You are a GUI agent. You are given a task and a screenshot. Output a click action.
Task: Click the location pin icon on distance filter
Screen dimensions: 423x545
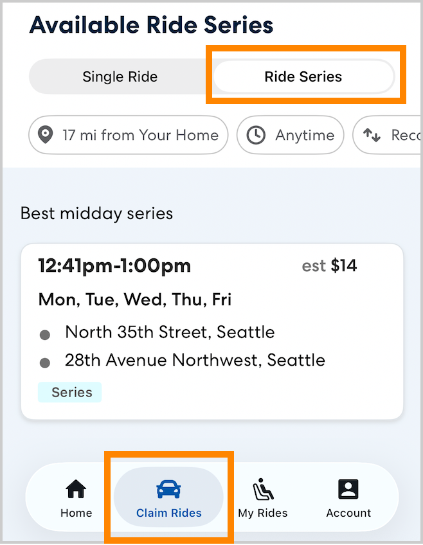[45, 135]
